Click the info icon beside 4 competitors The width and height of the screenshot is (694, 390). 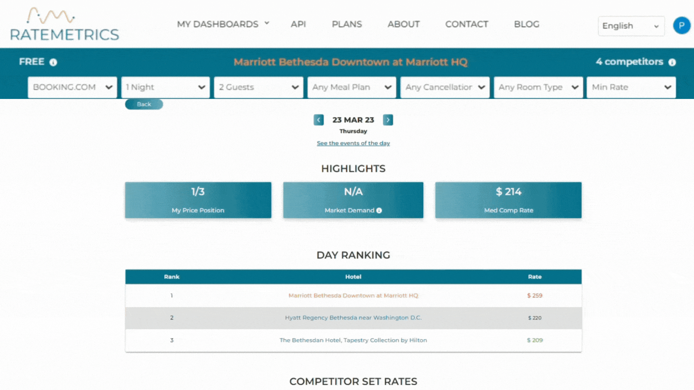pos(672,62)
